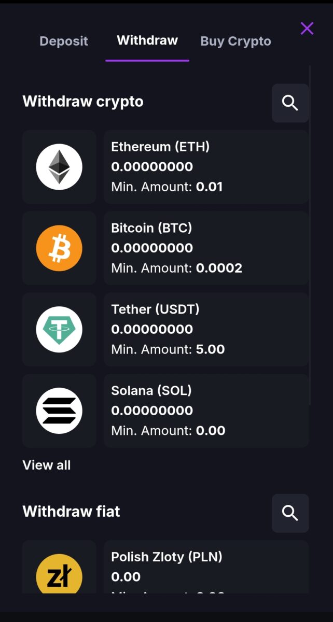
Task: Click the Solana (SOL) coin icon
Action: tap(59, 411)
